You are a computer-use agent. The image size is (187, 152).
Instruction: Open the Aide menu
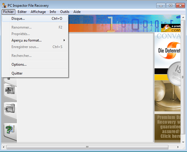click(x=77, y=12)
